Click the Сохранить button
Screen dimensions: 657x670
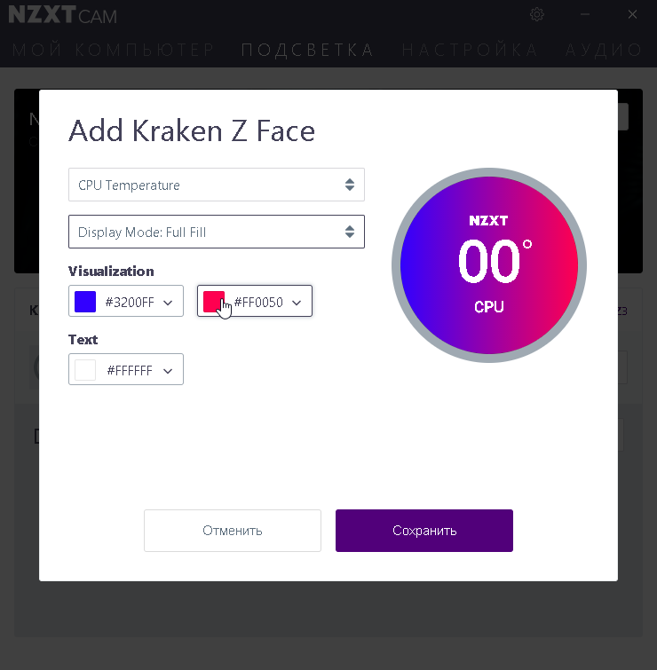(x=424, y=531)
